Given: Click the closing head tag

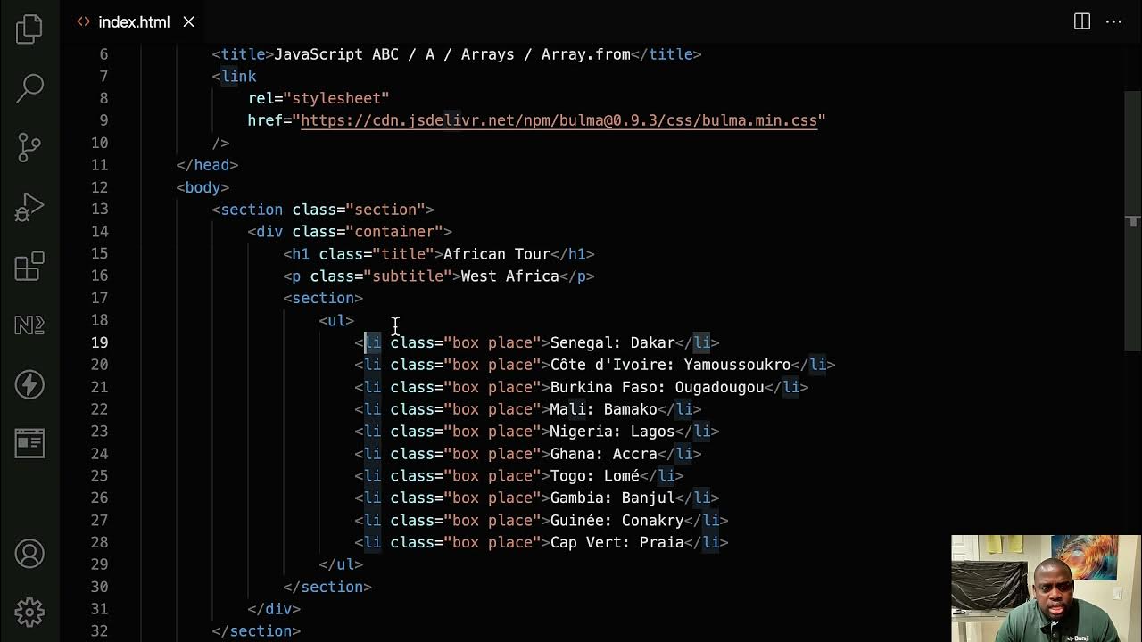Looking at the screenshot, I should tap(207, 165).
